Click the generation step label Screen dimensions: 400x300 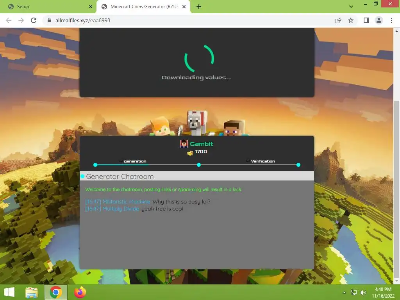point(135,161)
